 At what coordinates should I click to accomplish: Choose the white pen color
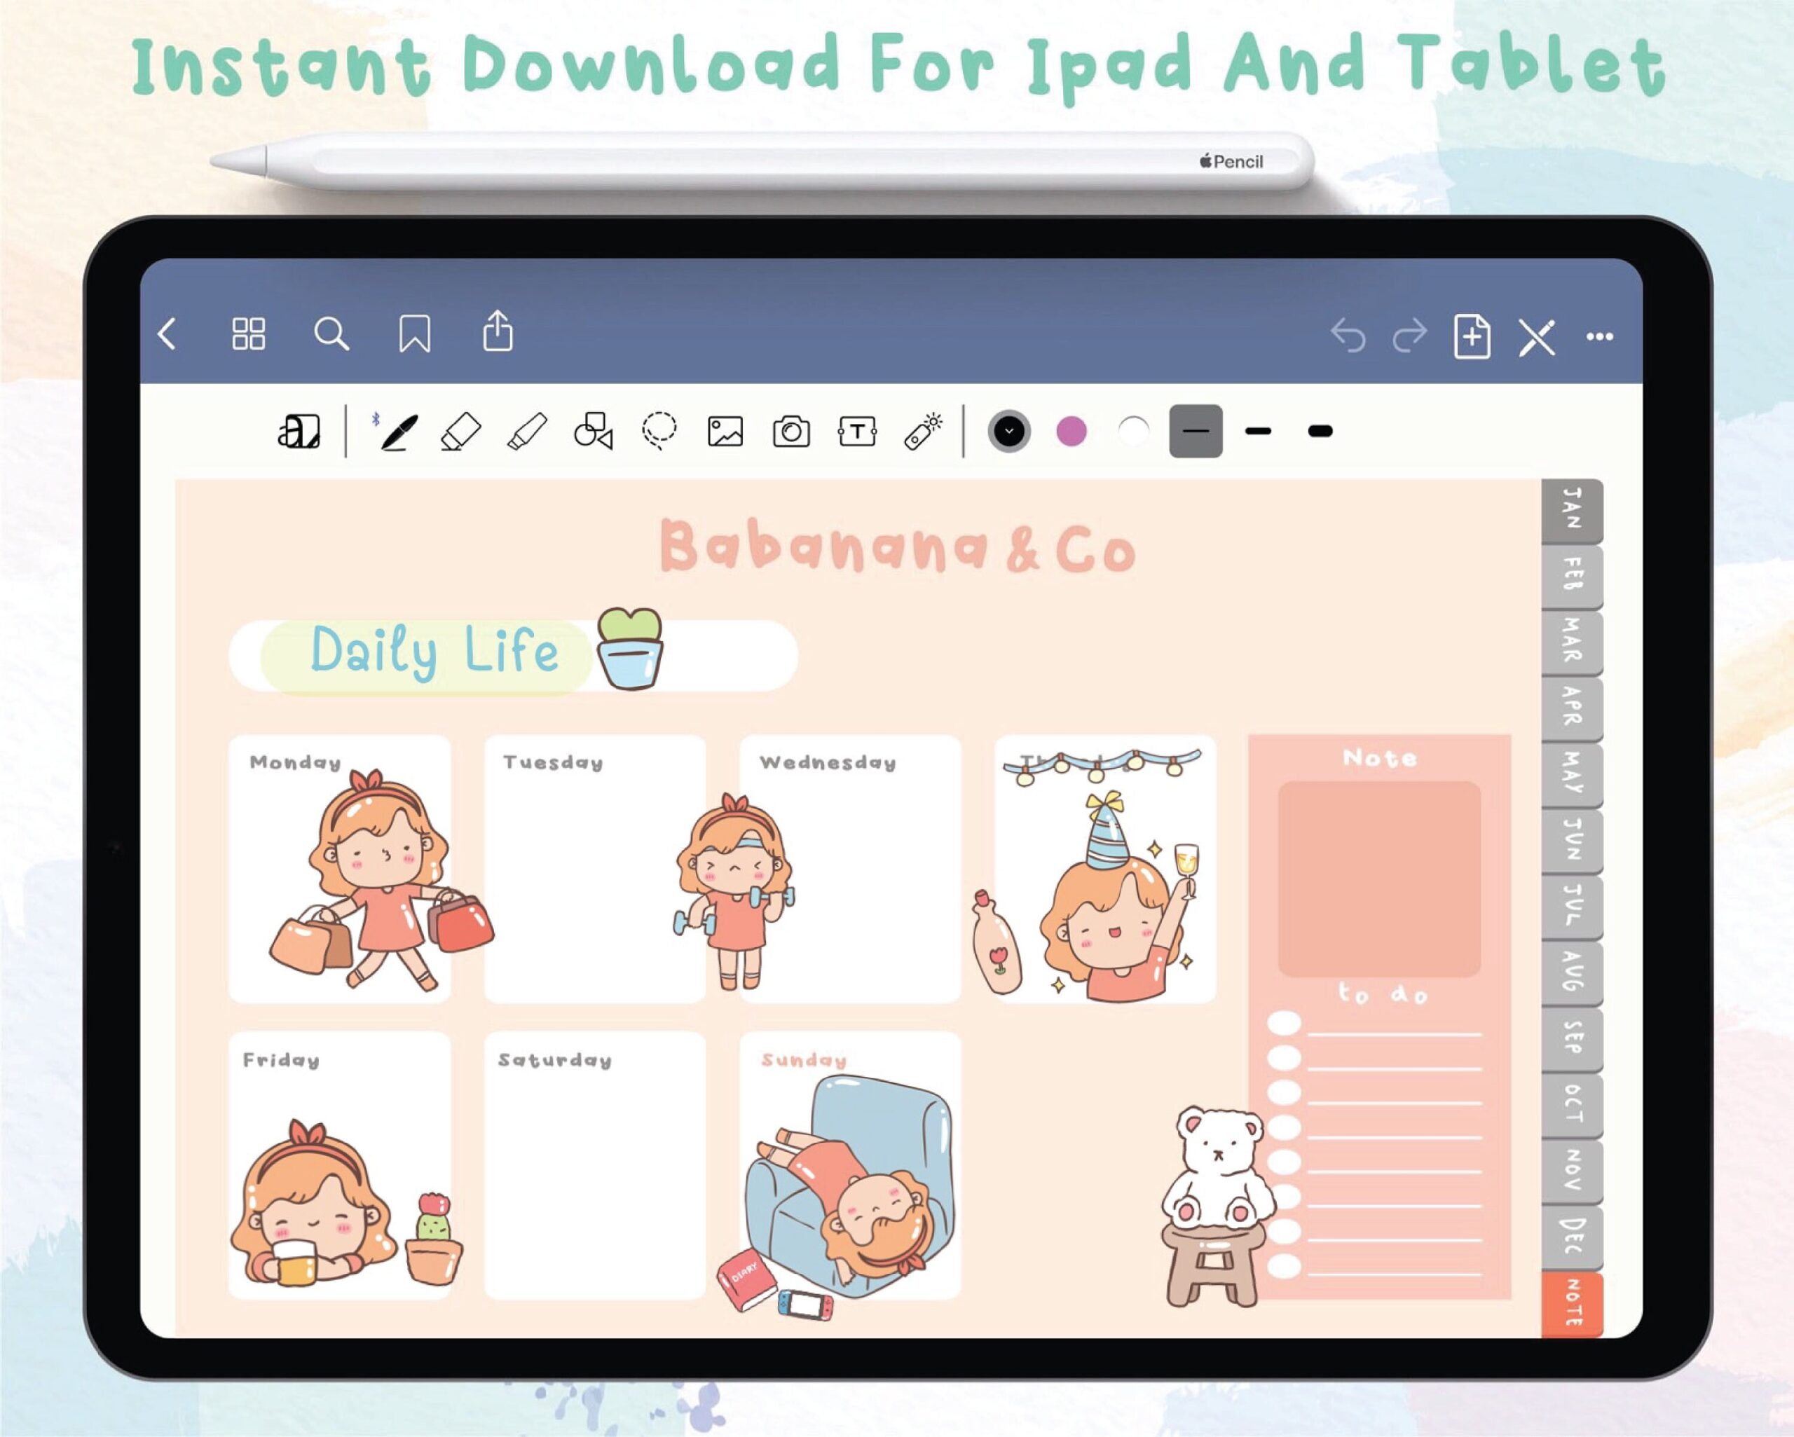tap(1133, 432)
